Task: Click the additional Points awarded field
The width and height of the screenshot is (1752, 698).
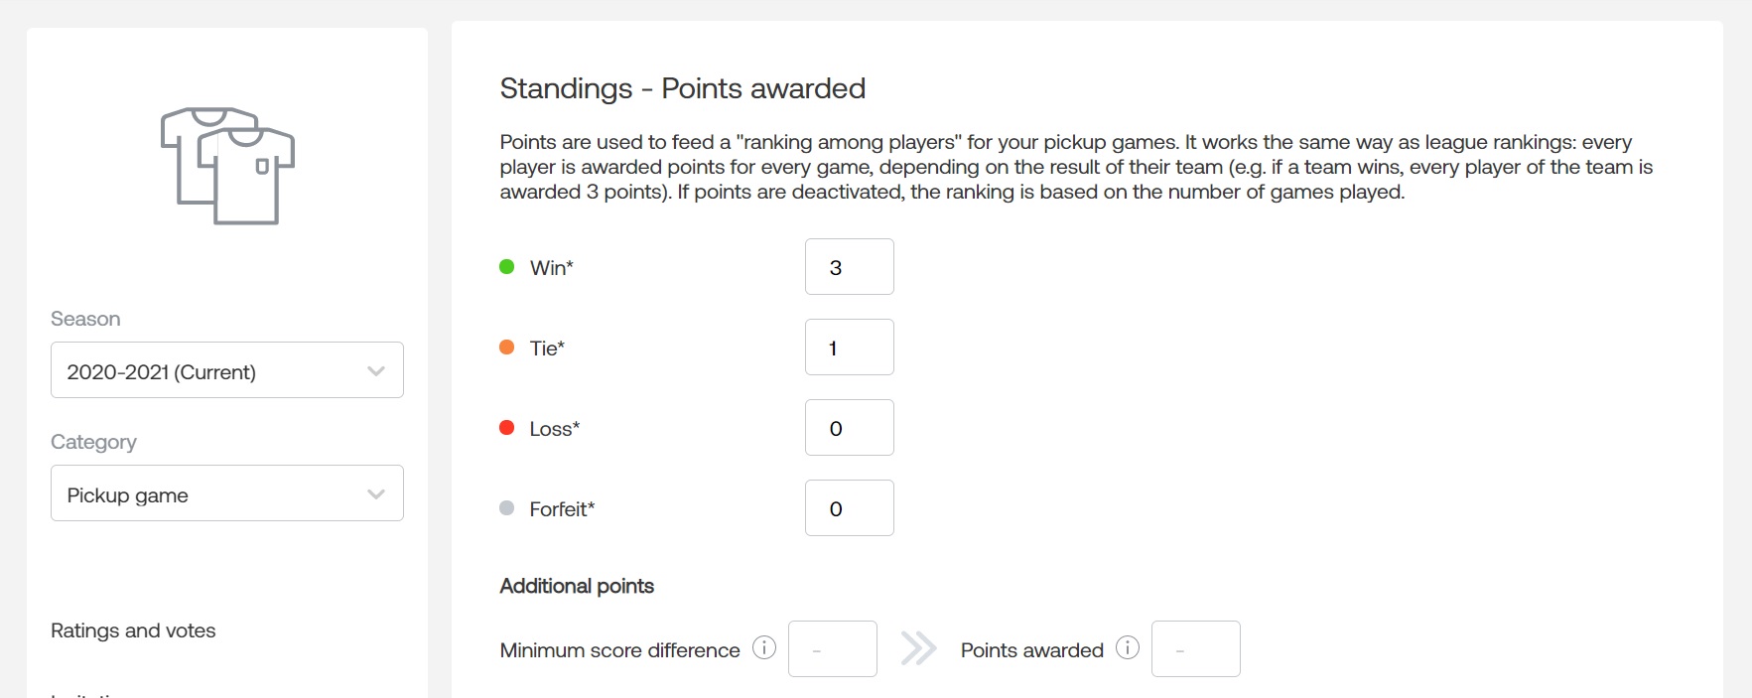Action: click(1195, 649)
